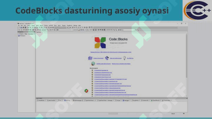Click the Create a new project link
The image size is (212, 119).
tap(98, 58)
